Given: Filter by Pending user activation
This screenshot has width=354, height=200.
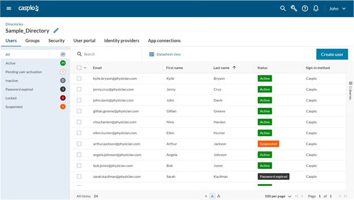Looking at the screenshot, I should [35, 72].
